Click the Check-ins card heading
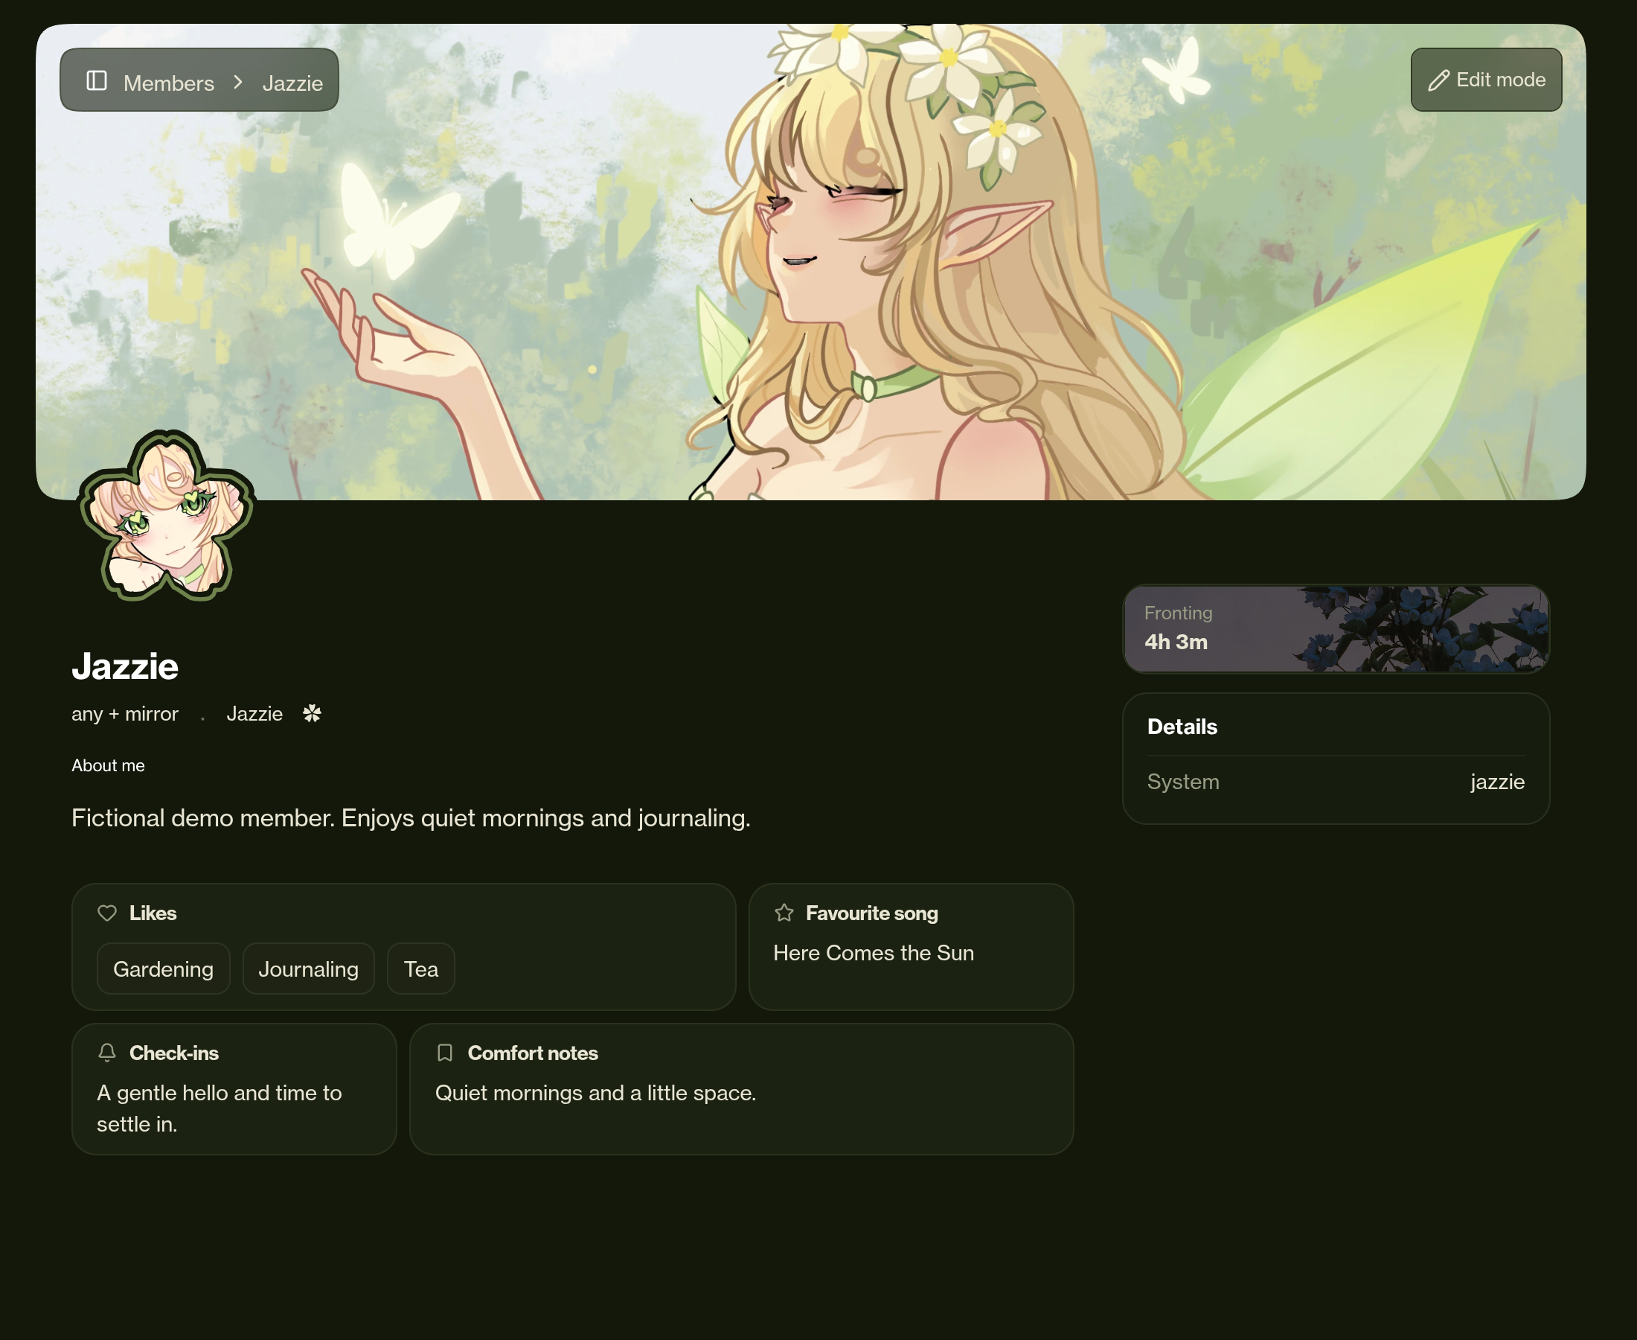 (x=173, y=1053)
